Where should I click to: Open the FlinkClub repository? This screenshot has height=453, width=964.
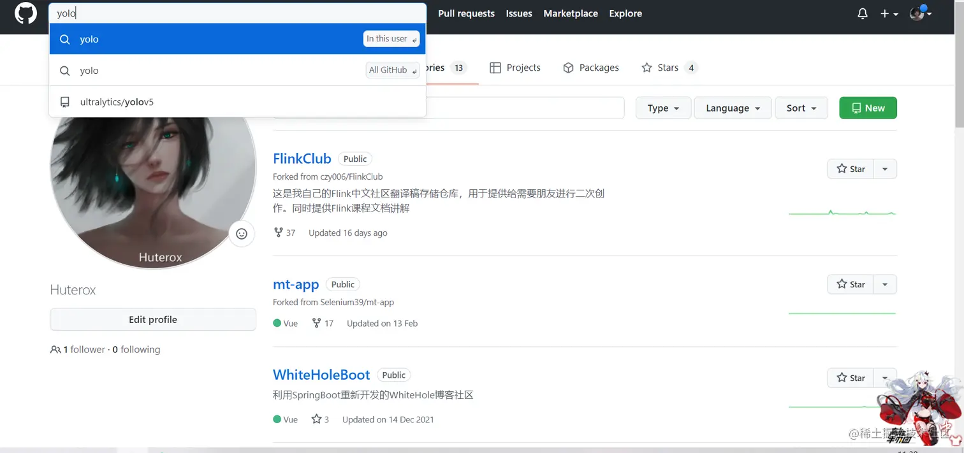pyautogui.click(x=302, y=159)
